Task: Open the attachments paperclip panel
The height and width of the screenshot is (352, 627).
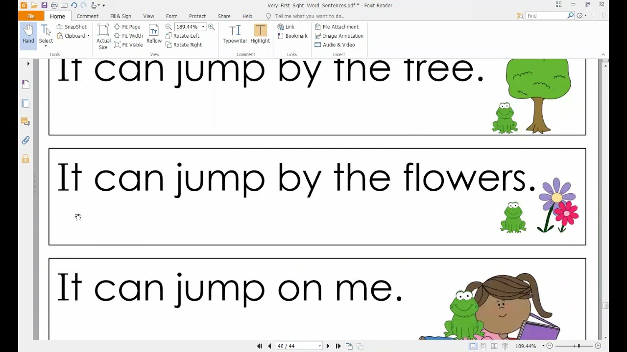Action: [25, 140]
